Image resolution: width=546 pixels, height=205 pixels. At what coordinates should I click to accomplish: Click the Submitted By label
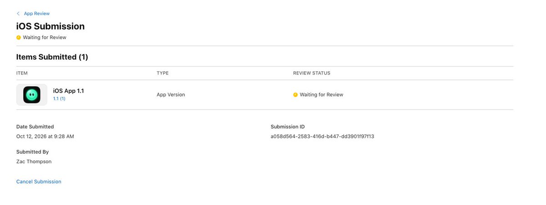[x=32, y=152]
